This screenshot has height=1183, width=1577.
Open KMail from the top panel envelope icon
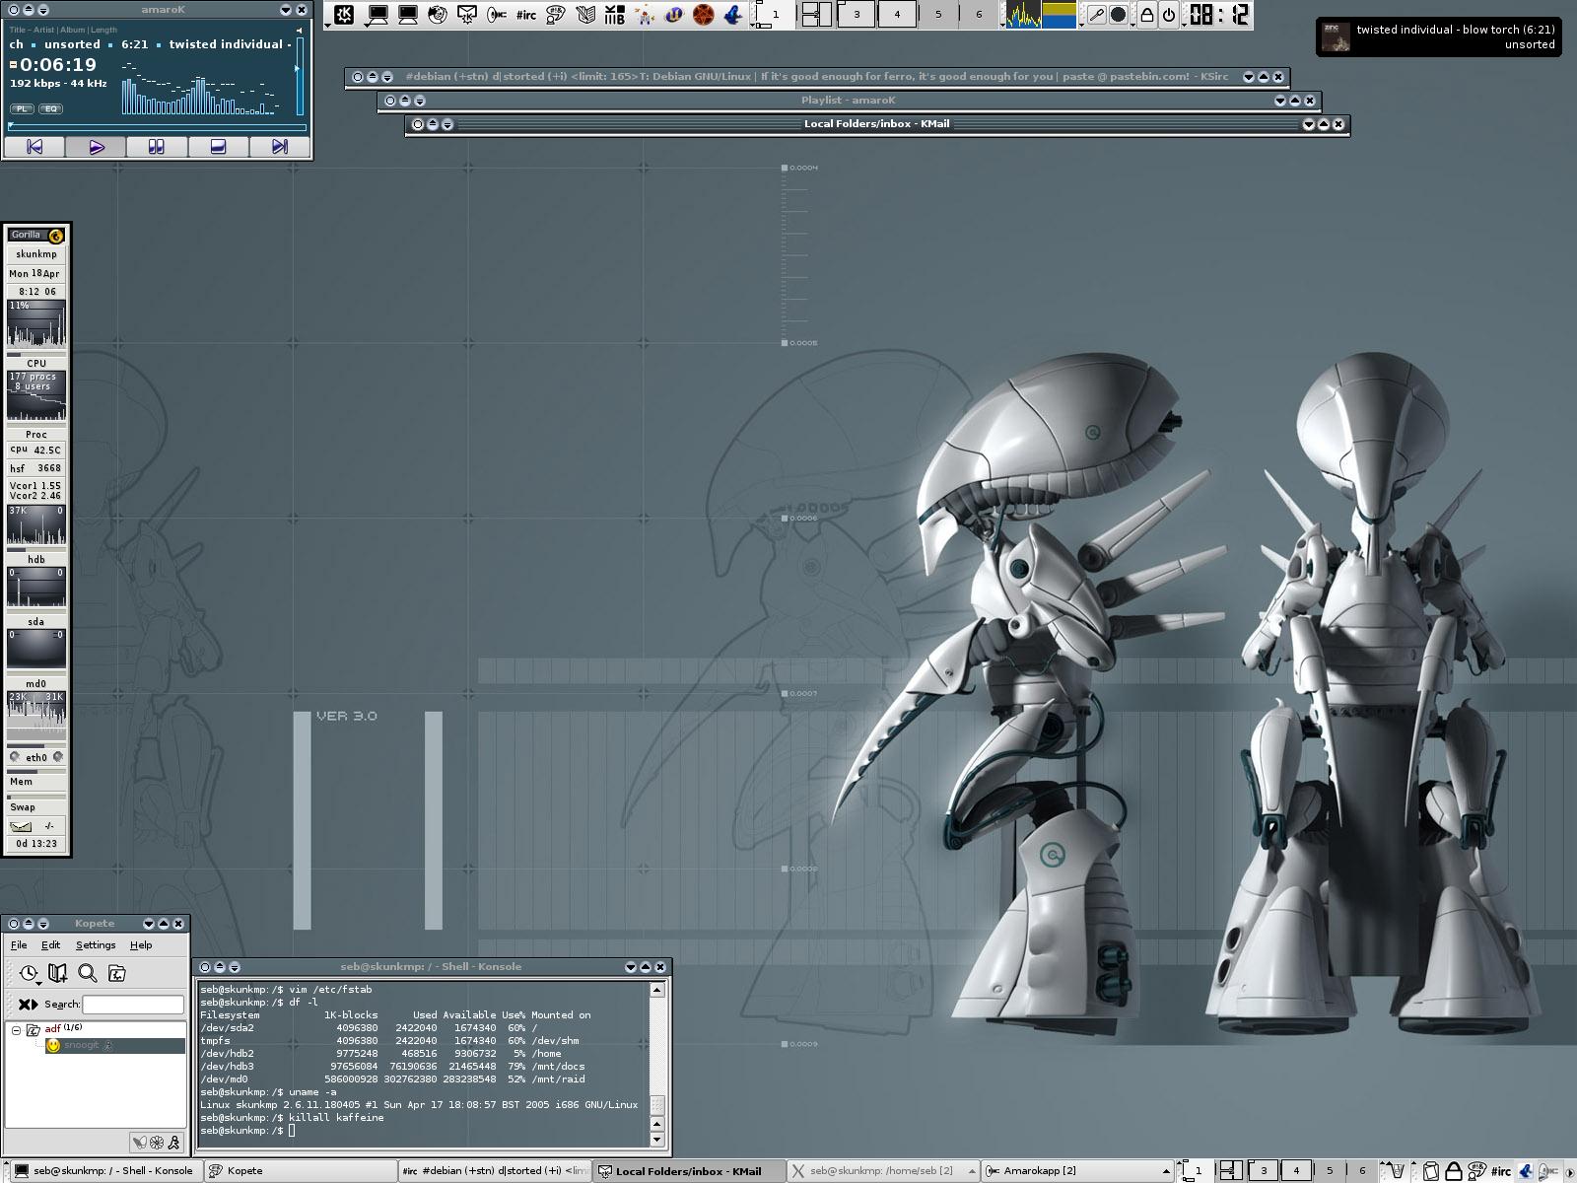[467, 15]
